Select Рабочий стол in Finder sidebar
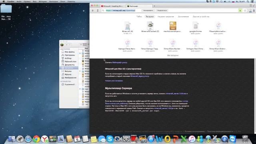This screenshot has width=256, height=144. [x=68, y=62]
